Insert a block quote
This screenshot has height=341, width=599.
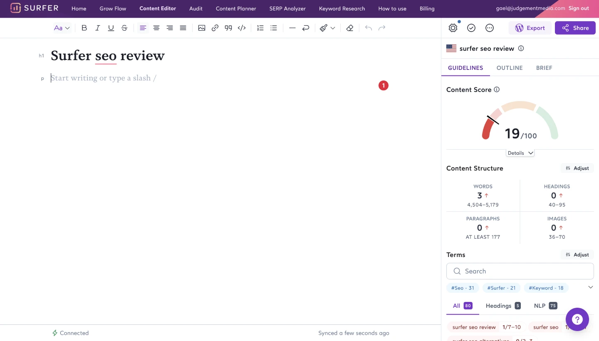pos(228,28)
